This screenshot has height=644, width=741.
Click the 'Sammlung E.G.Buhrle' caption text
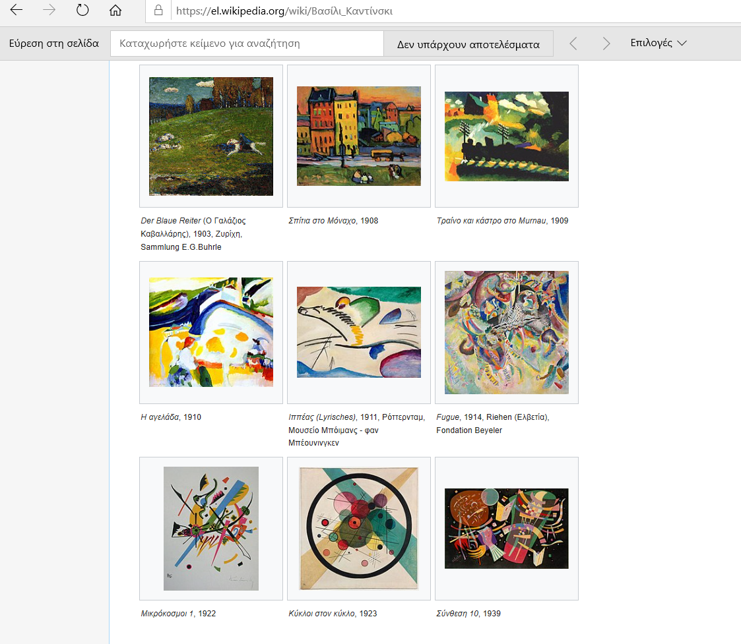(x=181, y=247)
